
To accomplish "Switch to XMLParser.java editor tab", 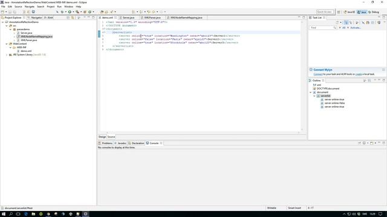I will 152,17.
